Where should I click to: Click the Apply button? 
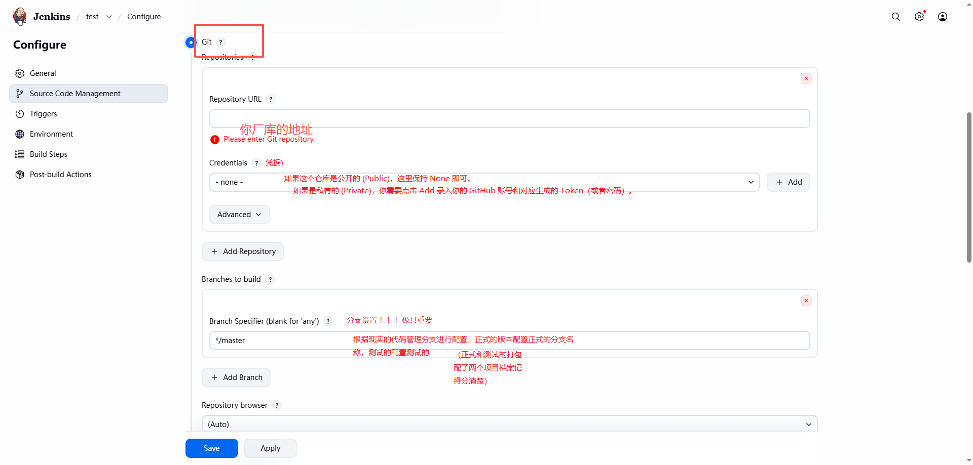pos(271,448)
